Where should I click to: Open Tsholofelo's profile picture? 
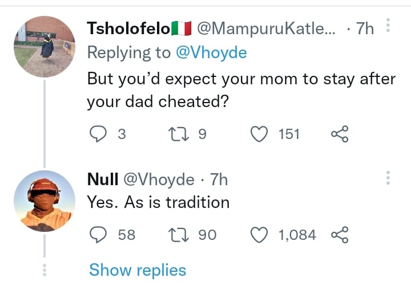coord(44,47)
